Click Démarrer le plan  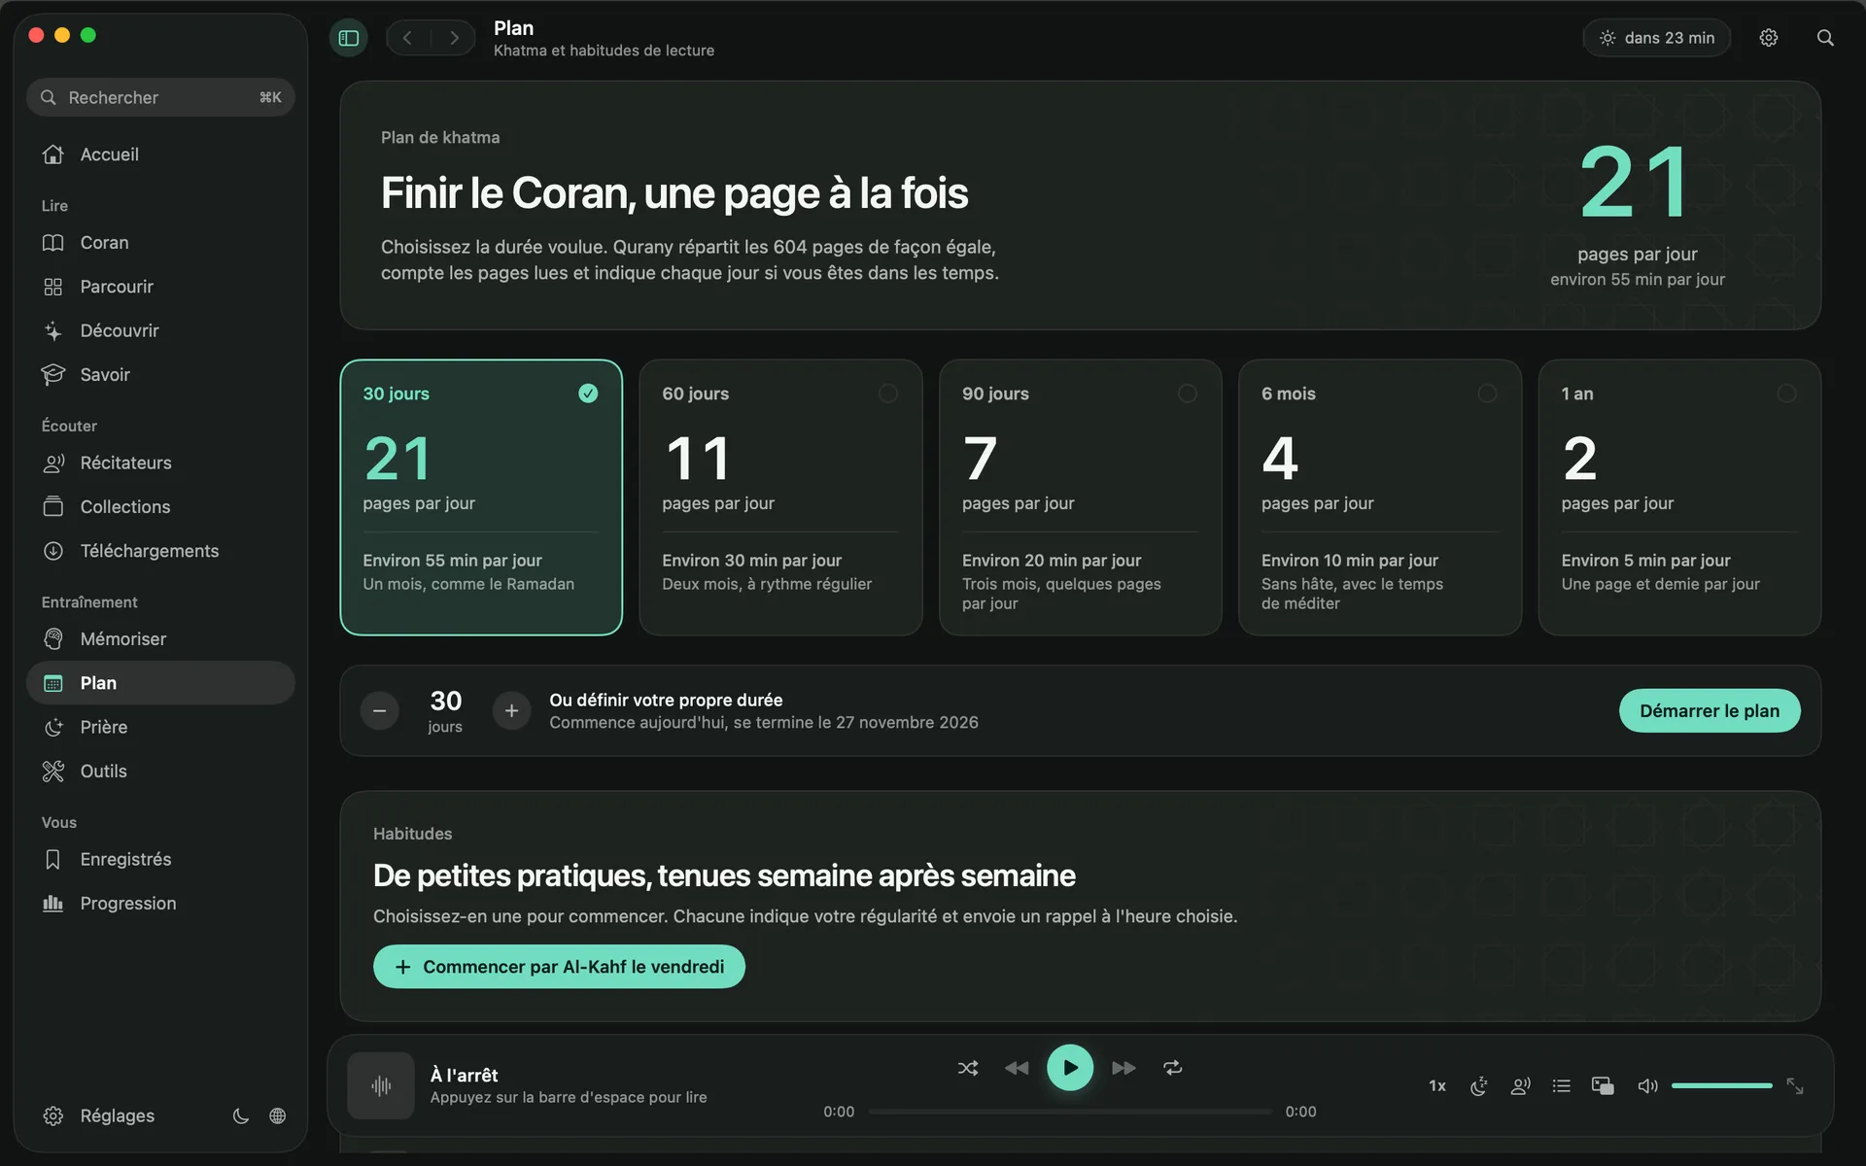[1710, 711]
